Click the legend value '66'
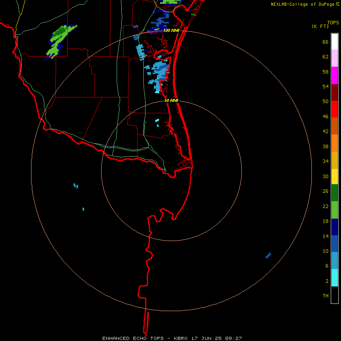The image size is (341, 341). (x=325, y=42)
